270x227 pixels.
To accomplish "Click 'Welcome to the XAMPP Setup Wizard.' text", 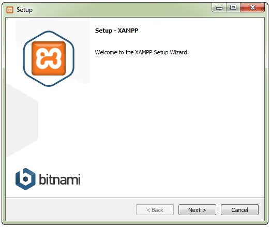I will coord(142,52).
